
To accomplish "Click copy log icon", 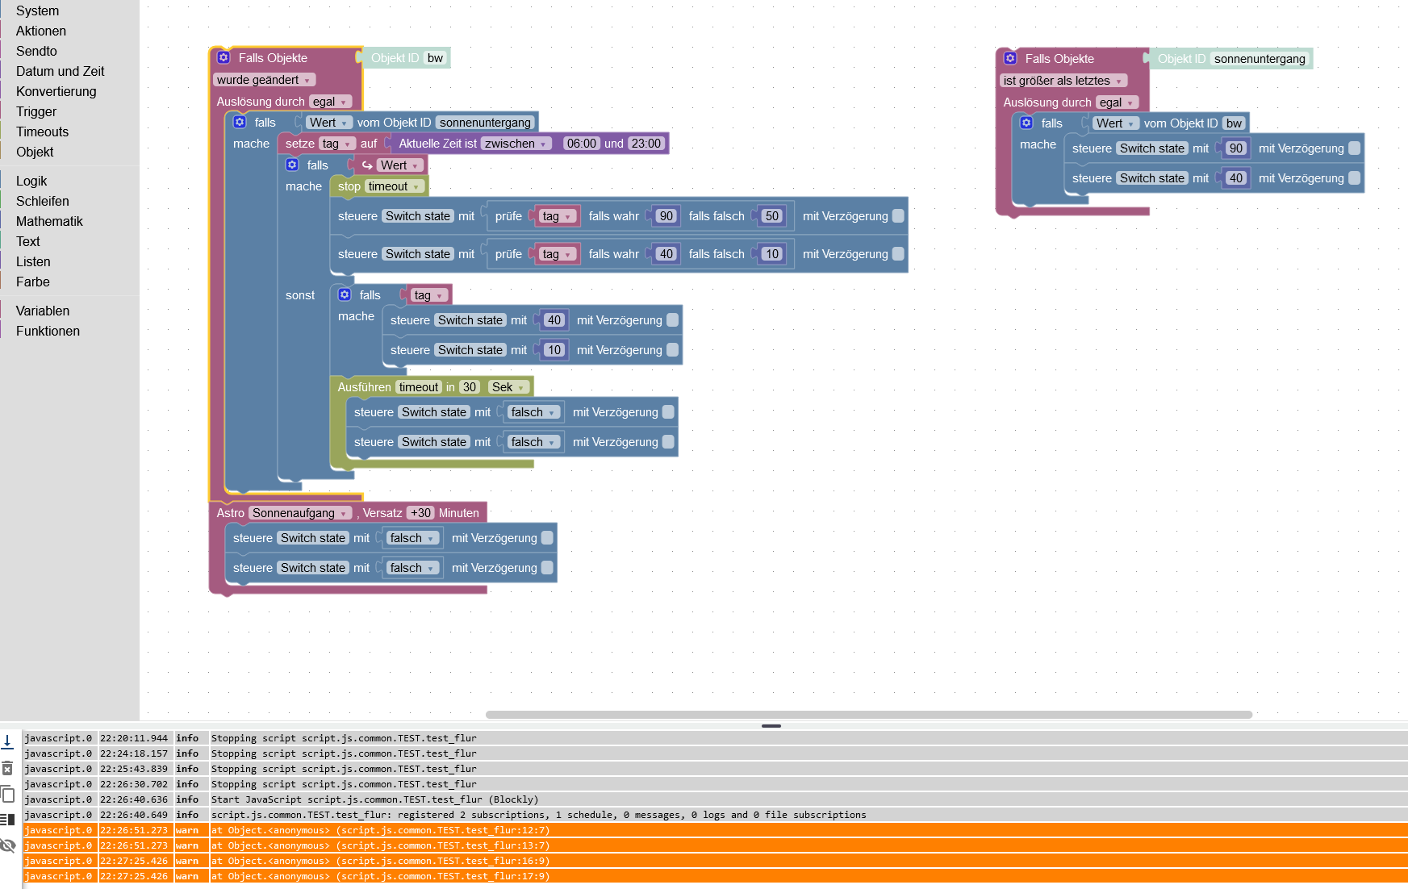I will 7,794.
